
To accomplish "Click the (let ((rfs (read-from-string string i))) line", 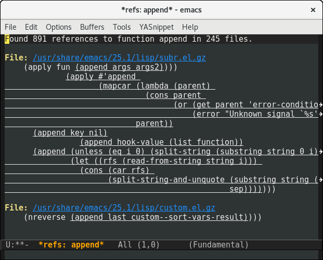I will click(164, 161).
